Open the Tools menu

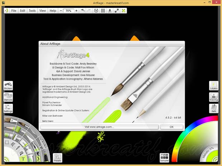(x=32, y=11)
